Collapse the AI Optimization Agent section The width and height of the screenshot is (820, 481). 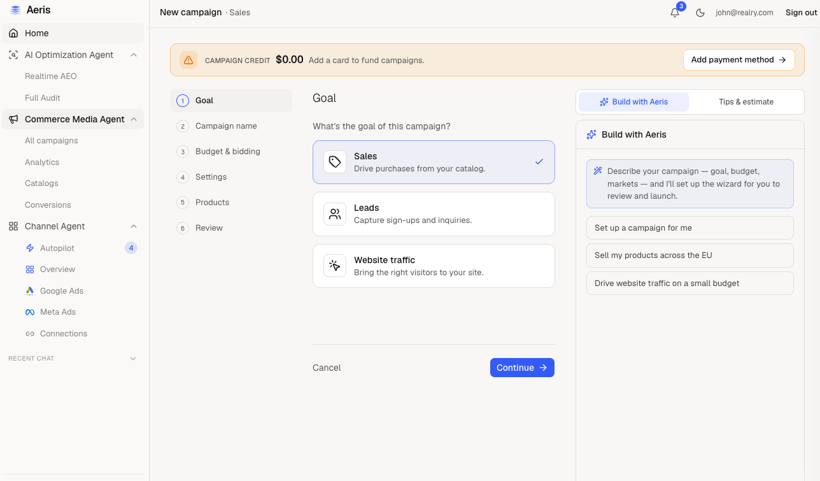(x=134, y=55)
